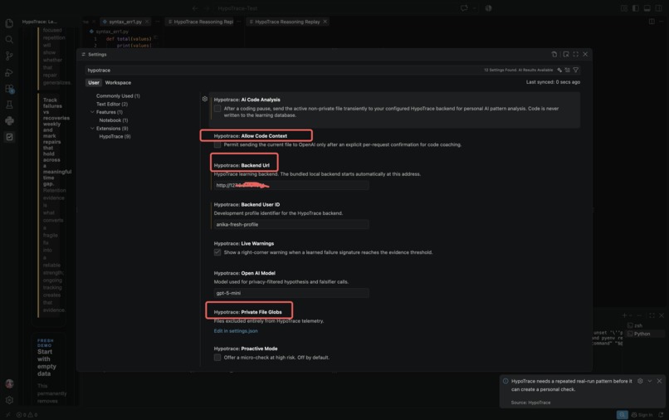The width and height of the screenshot is (669, 420).
Task: Select Notebook (1) in settings tree
Action: [114, 120]
